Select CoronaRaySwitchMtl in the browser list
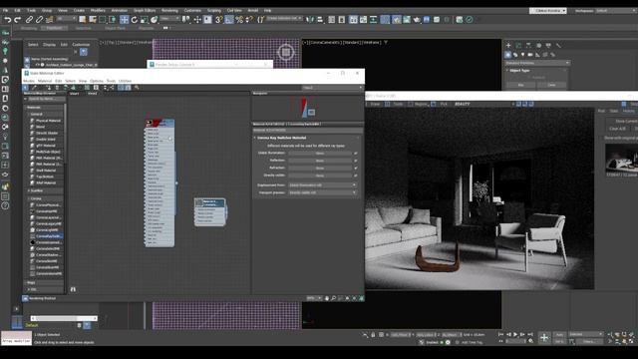The width and height of the screenshot is (638, 359). click(47, 236)
